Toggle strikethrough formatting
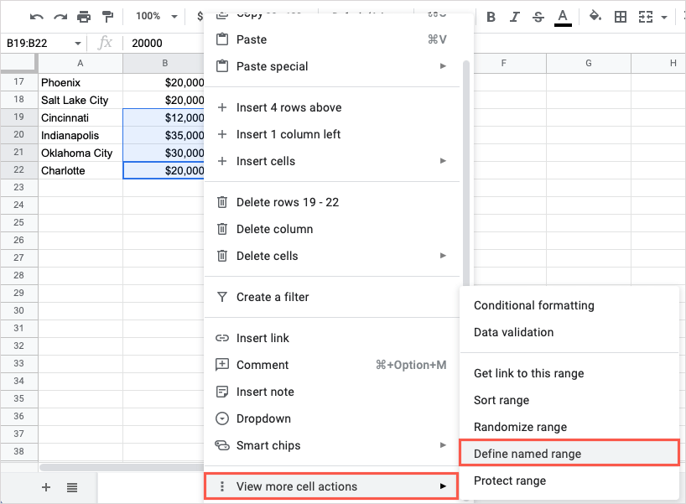686x504 pixels. [x=538, y=17]
